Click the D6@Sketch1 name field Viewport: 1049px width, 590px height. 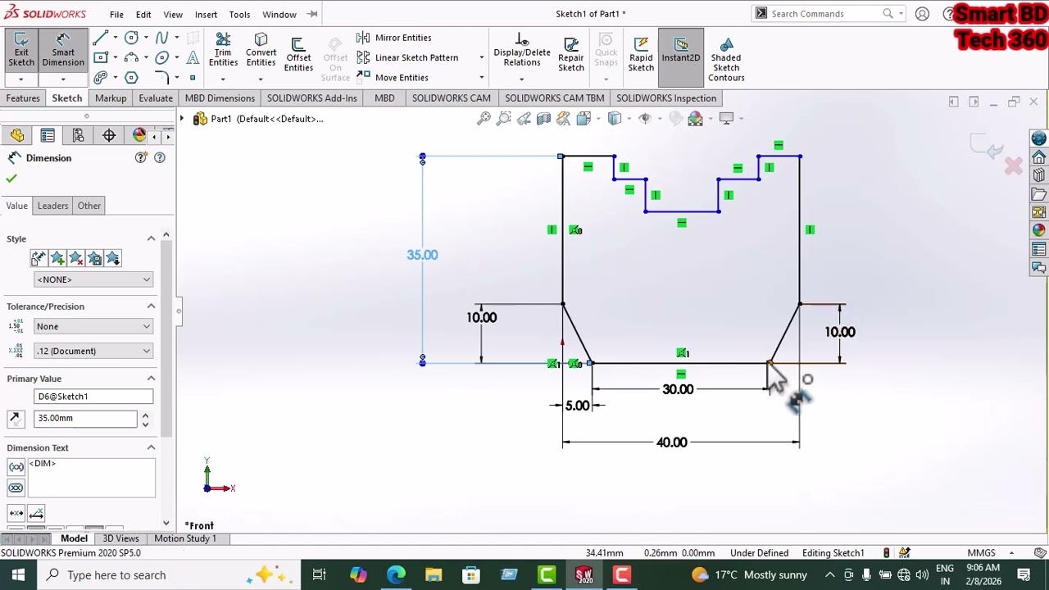(93, 397)
